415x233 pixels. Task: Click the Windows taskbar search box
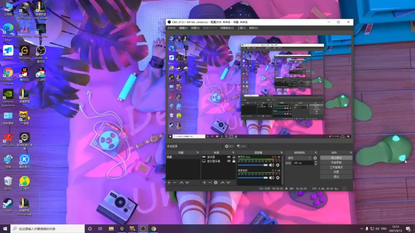coord(48,229)
